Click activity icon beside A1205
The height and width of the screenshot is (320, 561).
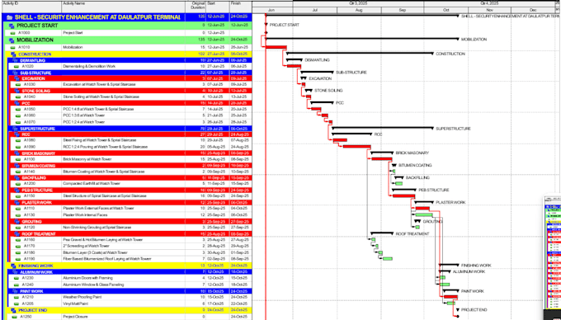point(16,304)
